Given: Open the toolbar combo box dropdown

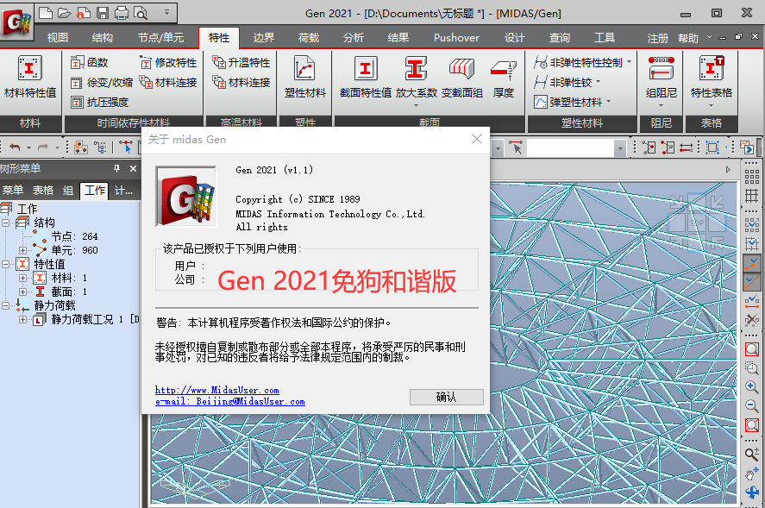Looking at the screenshot, I should (x=619, y=147).
